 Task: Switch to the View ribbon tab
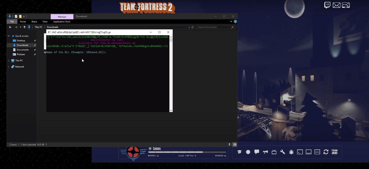point(45,22)
